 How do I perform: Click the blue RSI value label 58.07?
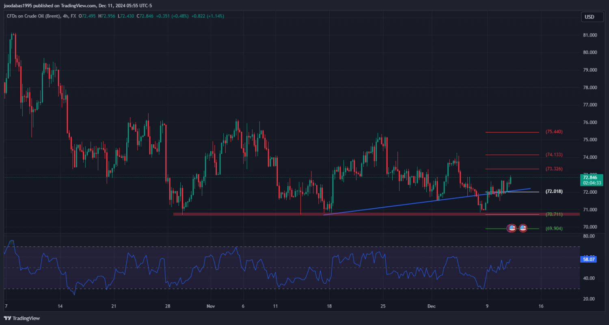589,259
